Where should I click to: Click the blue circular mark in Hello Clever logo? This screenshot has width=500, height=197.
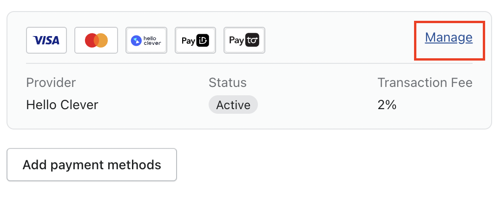click(x=136, y=41)
